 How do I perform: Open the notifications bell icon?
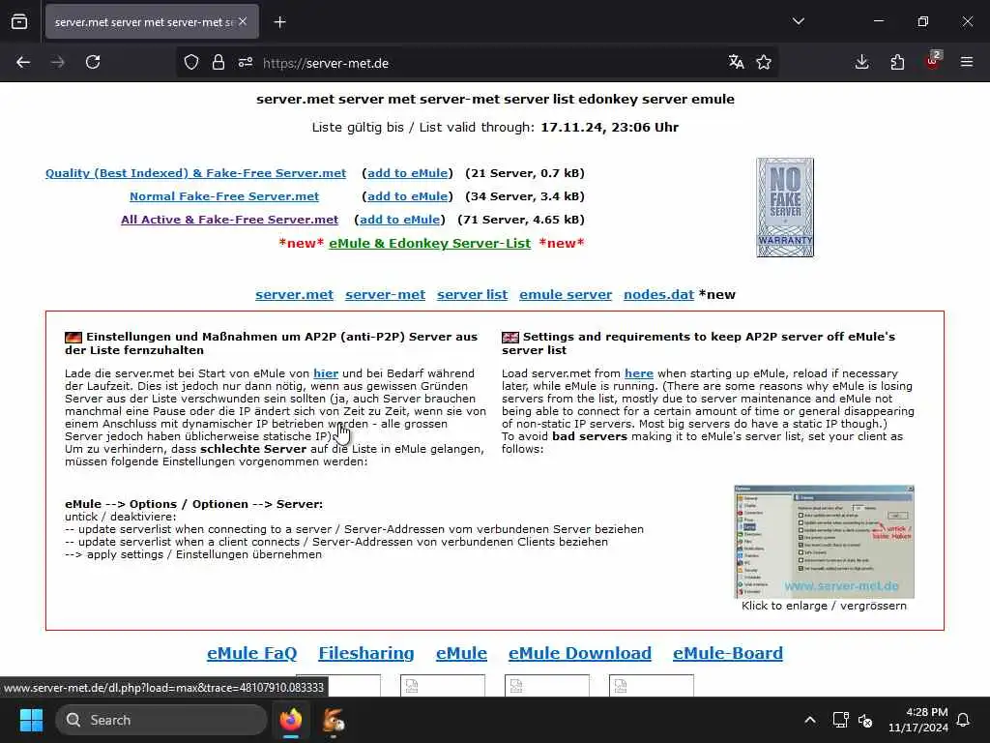964,720
